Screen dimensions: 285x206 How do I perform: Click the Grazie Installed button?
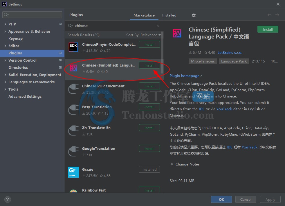pyautogui.click(x=149, y=170)
